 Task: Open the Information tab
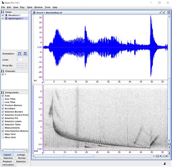tap(8, 165)
